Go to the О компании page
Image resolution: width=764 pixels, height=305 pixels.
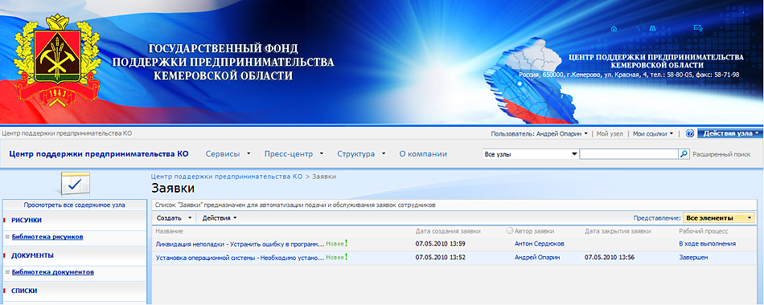[x=423, y=154]
